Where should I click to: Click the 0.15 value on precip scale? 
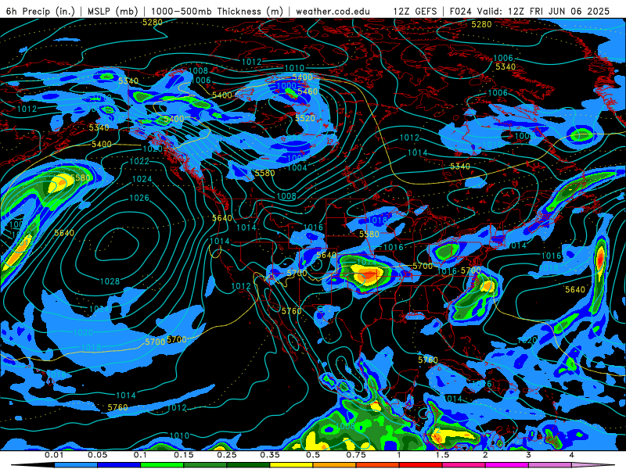[184, 455]
